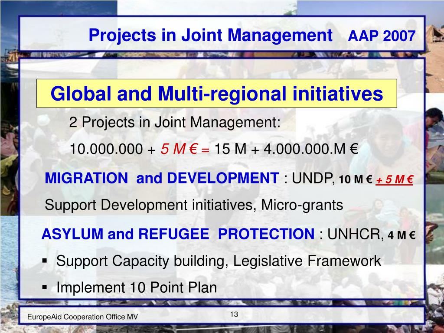The width and height of the screenshot is (444, 333).
Task: Click the bold '10 M €' amount after UNDP
Action: coord(356,179)
